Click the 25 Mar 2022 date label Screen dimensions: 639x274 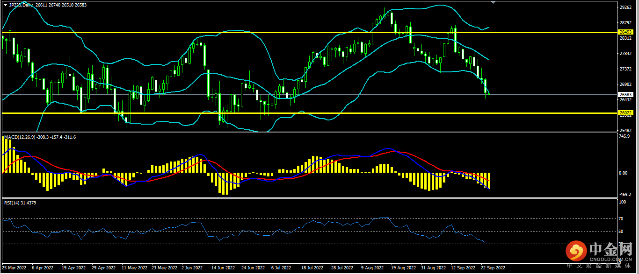(x=14, y=268)
